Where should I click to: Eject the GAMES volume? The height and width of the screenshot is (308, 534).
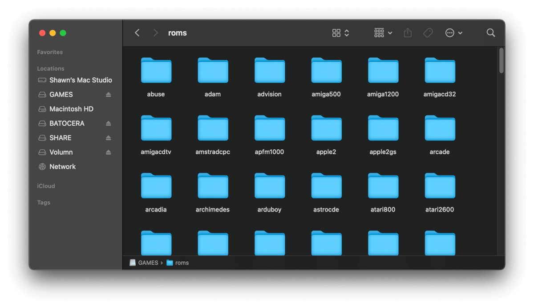[x=108, y=95]
